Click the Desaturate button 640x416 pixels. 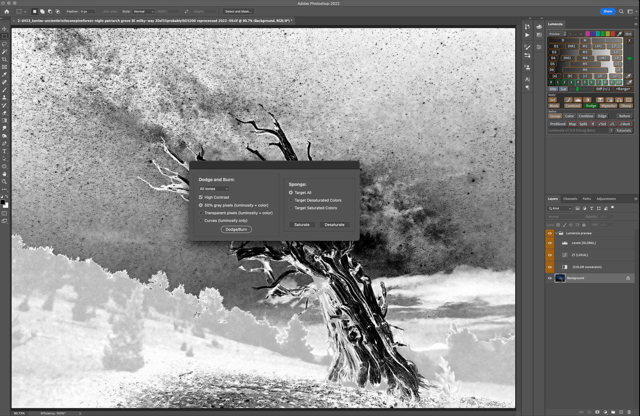point(334,225)
